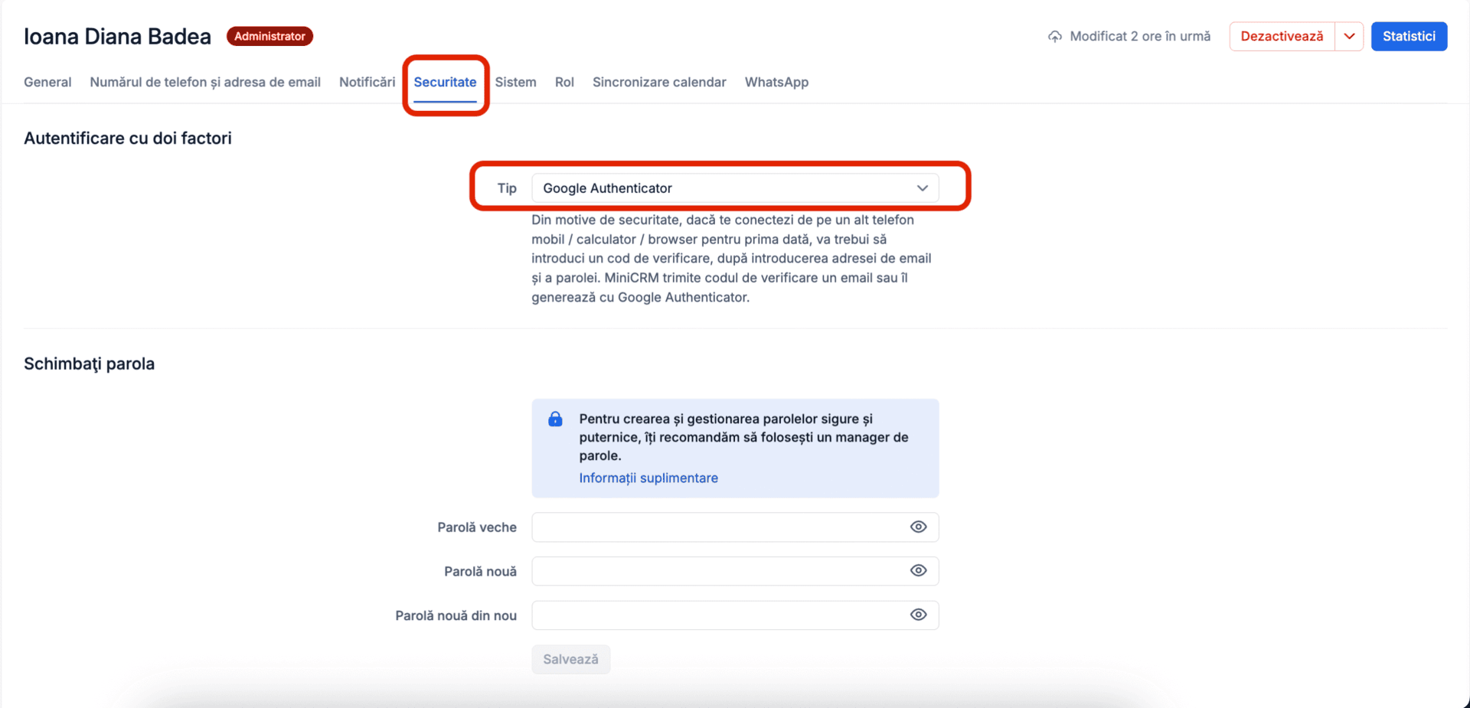Click the Administrator badge
The width and height of the screenshot is (1470, 708).
click(x=269, y=36)
